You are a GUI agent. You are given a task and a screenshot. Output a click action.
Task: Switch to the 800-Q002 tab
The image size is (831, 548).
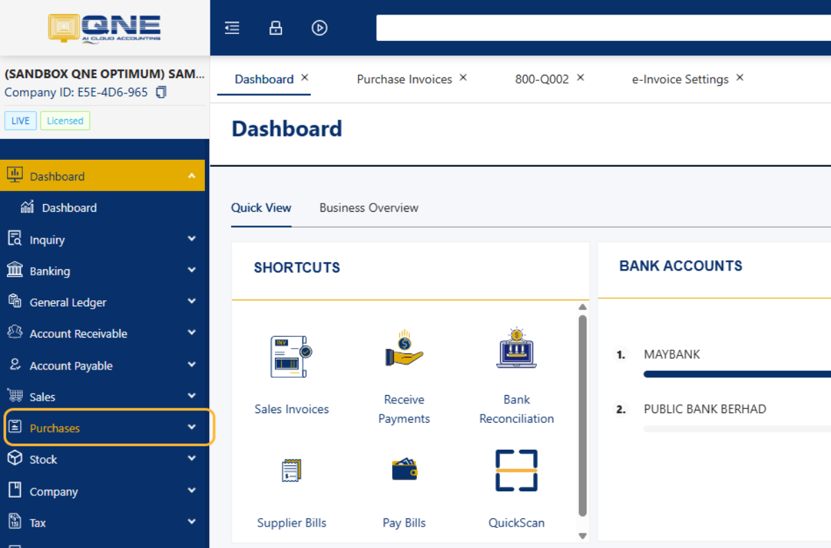pos(542,79)
